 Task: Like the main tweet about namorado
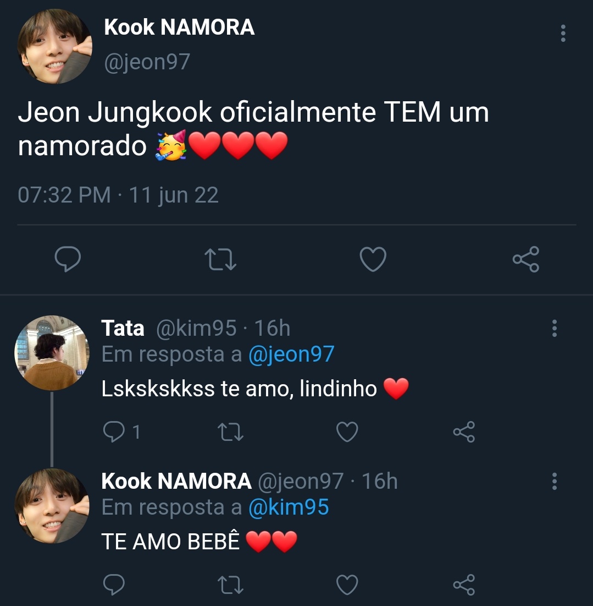[x=373, y=259]
